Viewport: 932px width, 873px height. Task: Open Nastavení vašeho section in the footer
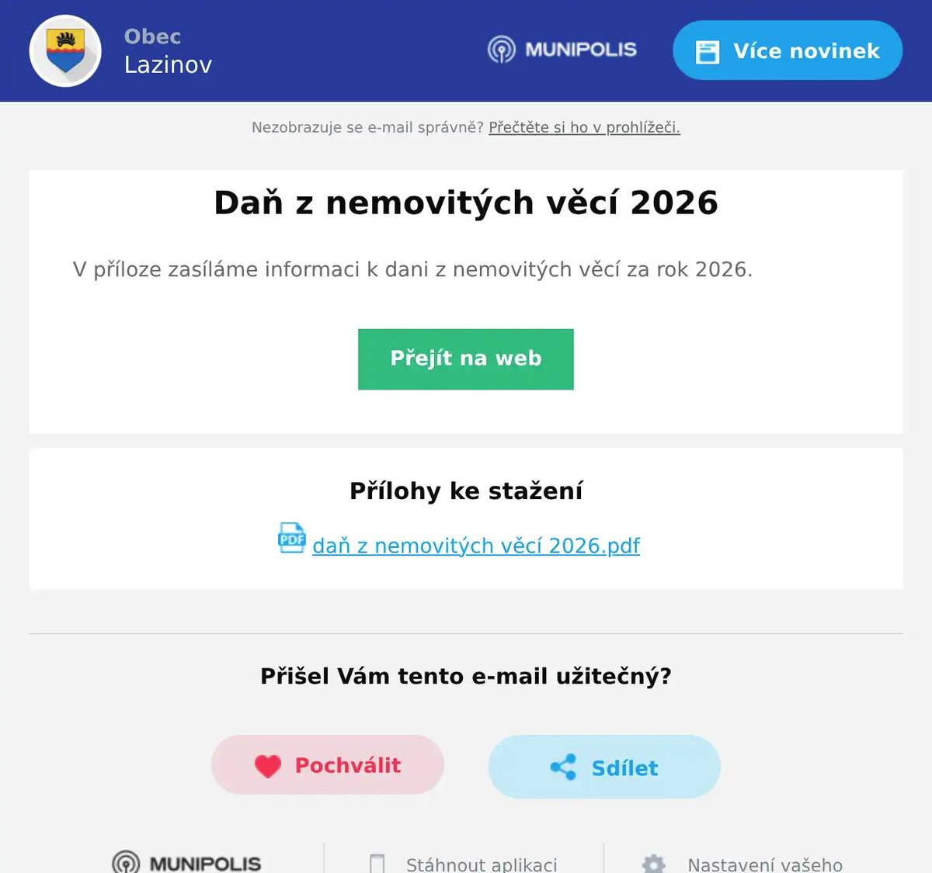tap(763, 864)
